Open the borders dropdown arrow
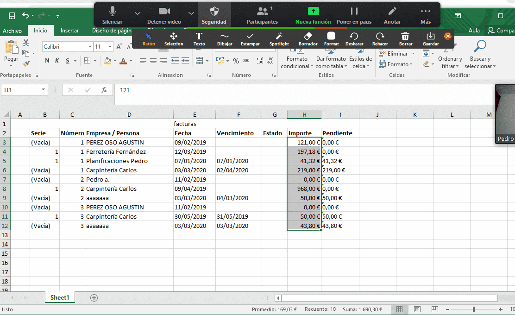Viewport: 515px width, 315px height. (x=95, y=61)
